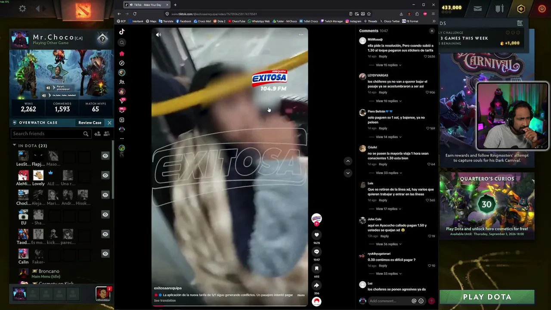Image resolution: width=551 pixels, height=310 pixels.
Task: Toggle spectate eye for LeoSt... row
Action: tap(105, 156)
